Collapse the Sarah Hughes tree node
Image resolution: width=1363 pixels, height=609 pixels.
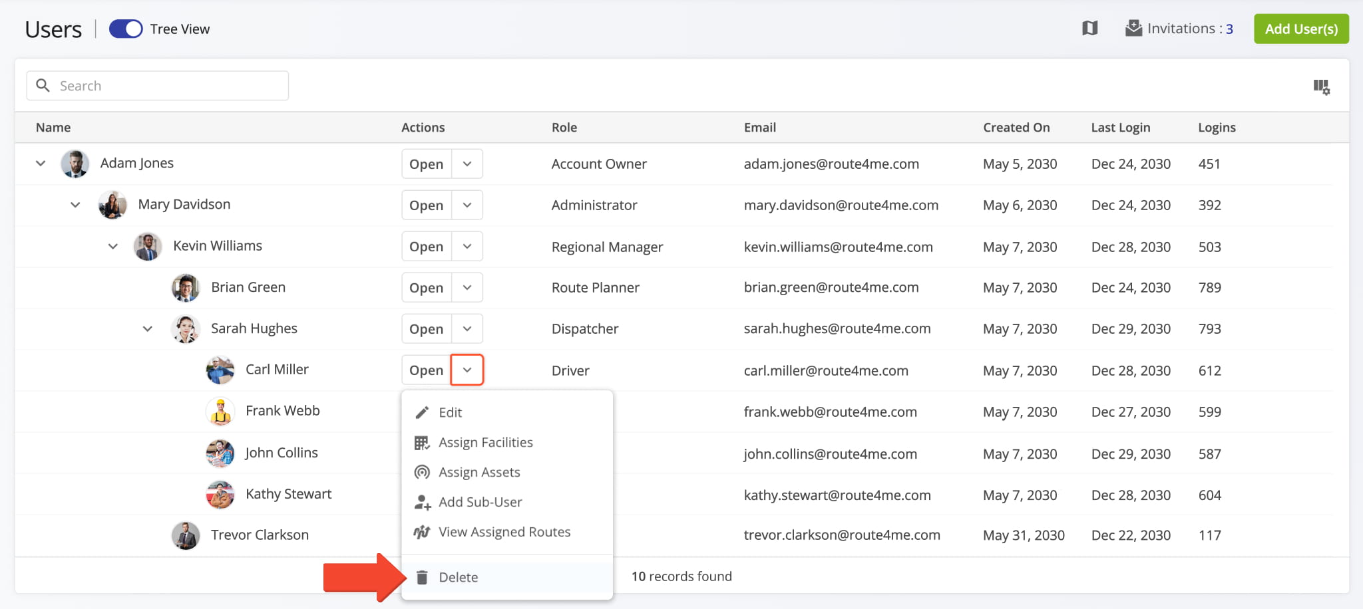(148, 328)
